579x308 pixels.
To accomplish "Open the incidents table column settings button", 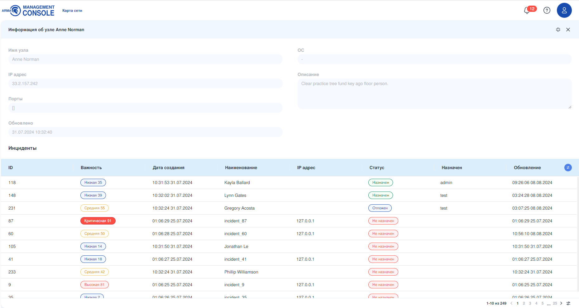I will [568, 168].
